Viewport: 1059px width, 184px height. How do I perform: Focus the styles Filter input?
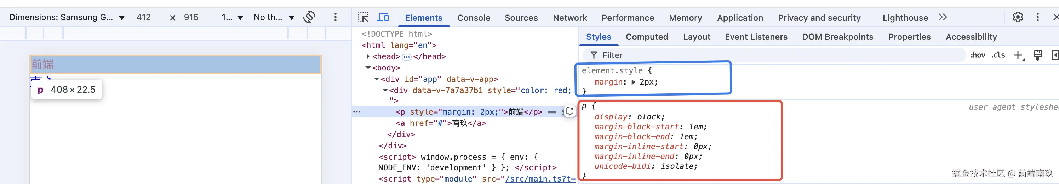[x=774, y=55]
